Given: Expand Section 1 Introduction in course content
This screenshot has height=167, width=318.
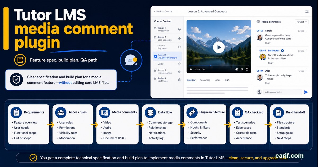Looking at the screenshot, I should pos(167,29).
